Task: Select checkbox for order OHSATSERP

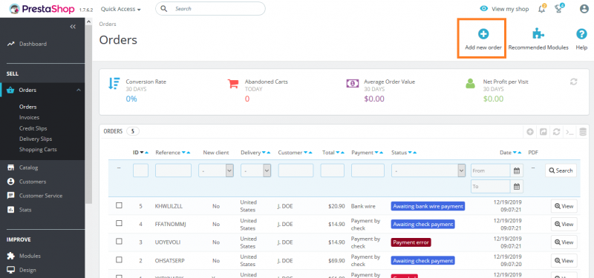Action: coord(119,259)
